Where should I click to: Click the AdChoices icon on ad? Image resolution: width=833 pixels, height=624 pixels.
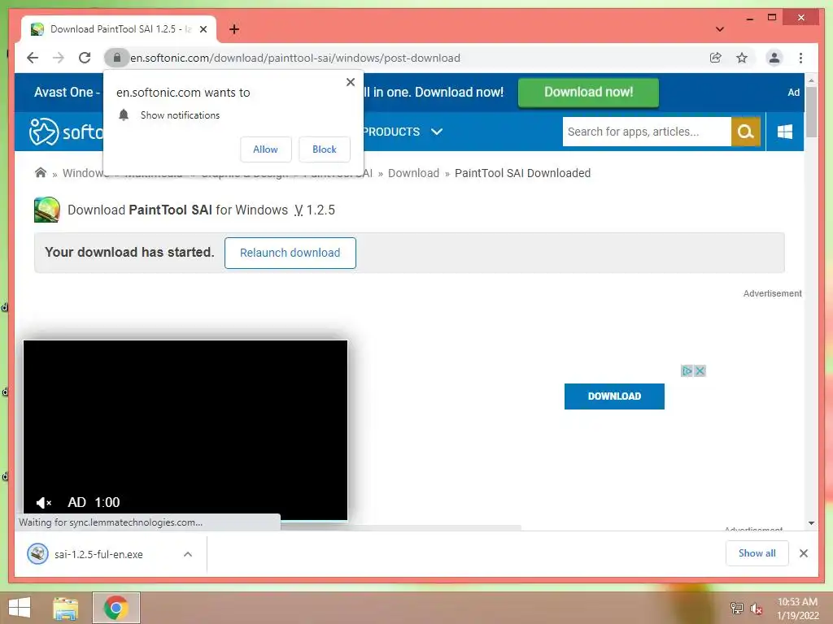tap(687, 370)
